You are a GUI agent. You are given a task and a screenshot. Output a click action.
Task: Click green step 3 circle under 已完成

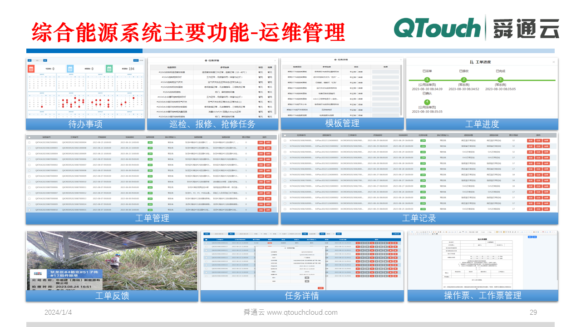click(x=501, y=79)
